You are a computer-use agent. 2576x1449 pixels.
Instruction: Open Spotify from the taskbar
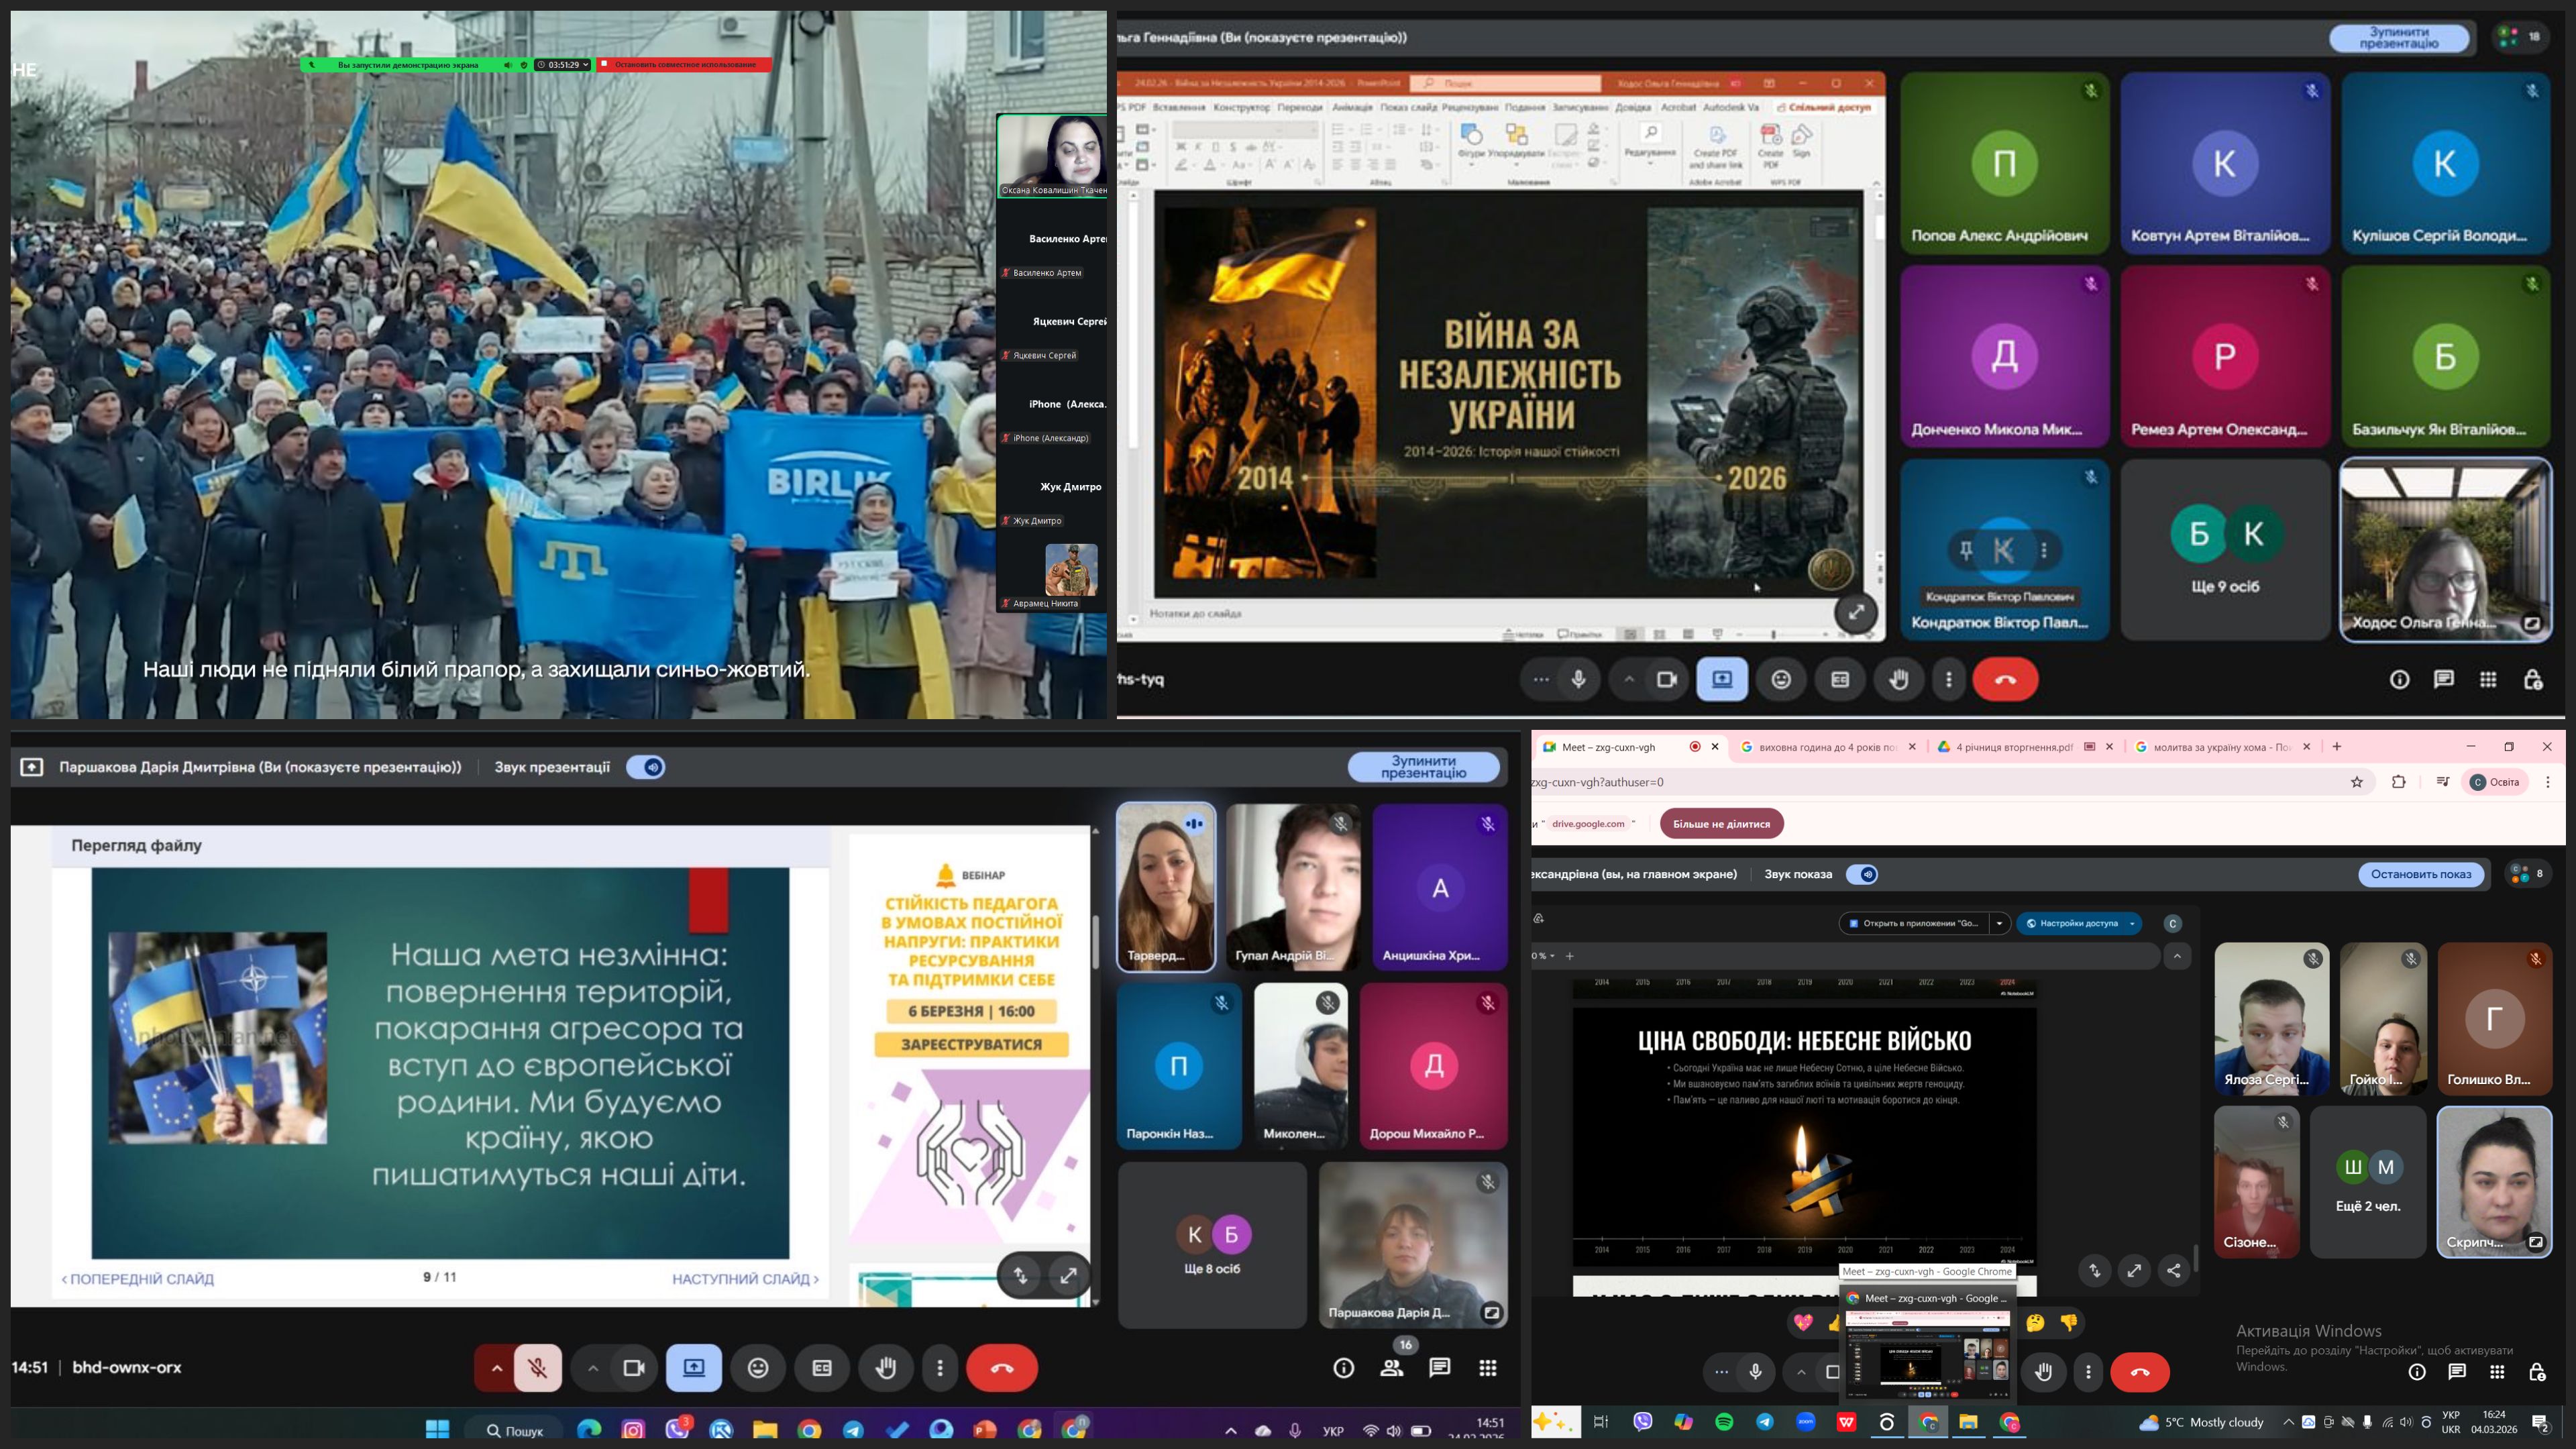tap(1724, 1422)
